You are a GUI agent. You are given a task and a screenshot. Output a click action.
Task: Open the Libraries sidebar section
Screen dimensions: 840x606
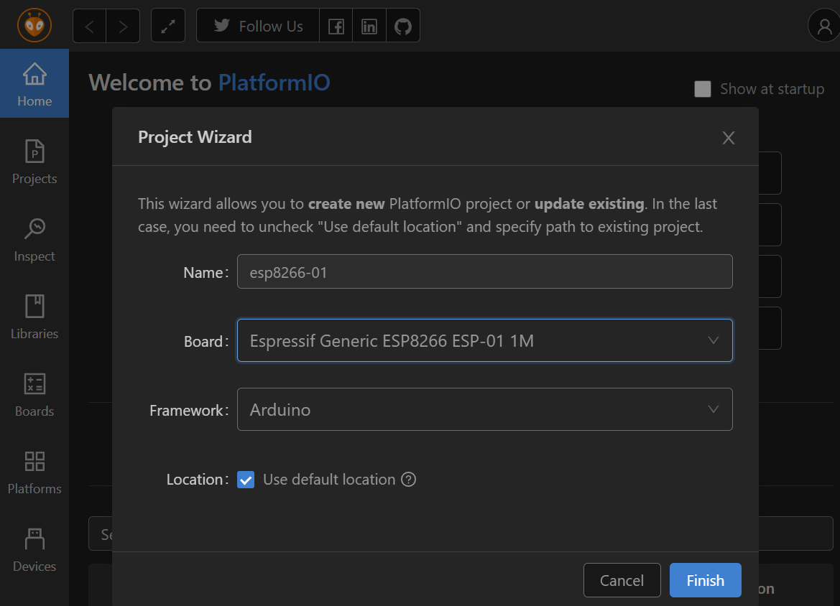pos(34,317)
